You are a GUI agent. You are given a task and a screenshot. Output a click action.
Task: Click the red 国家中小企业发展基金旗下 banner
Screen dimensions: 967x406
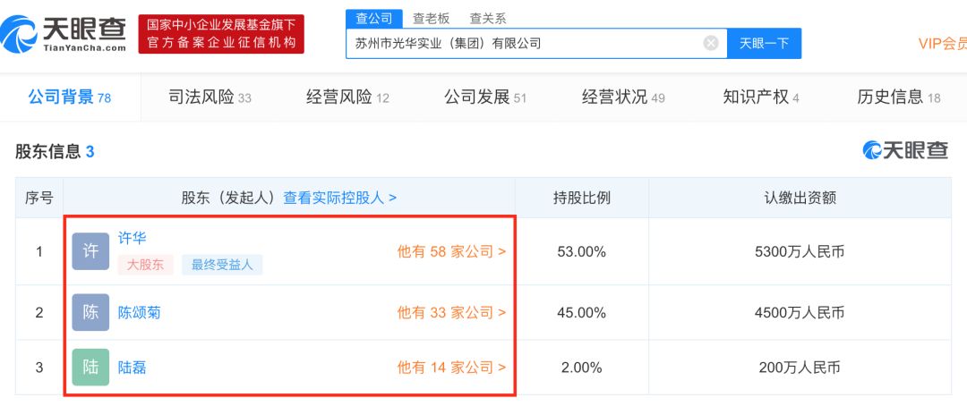[221, 34]
